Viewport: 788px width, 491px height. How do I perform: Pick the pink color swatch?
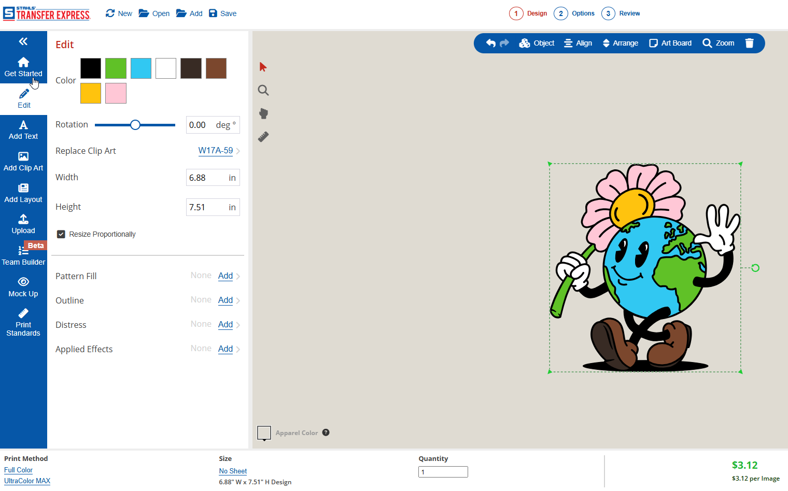[x=116, y=93]
